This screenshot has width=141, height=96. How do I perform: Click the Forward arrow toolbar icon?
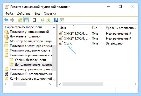coord(12,20)
